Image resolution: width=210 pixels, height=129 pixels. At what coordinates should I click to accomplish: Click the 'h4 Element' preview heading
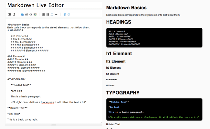[x=113, y=74]
